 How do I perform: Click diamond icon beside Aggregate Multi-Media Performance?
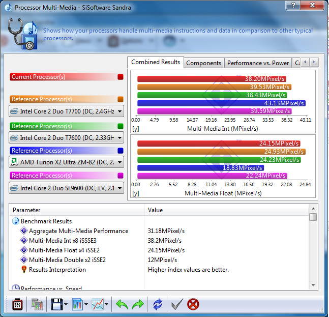[24, 230]
